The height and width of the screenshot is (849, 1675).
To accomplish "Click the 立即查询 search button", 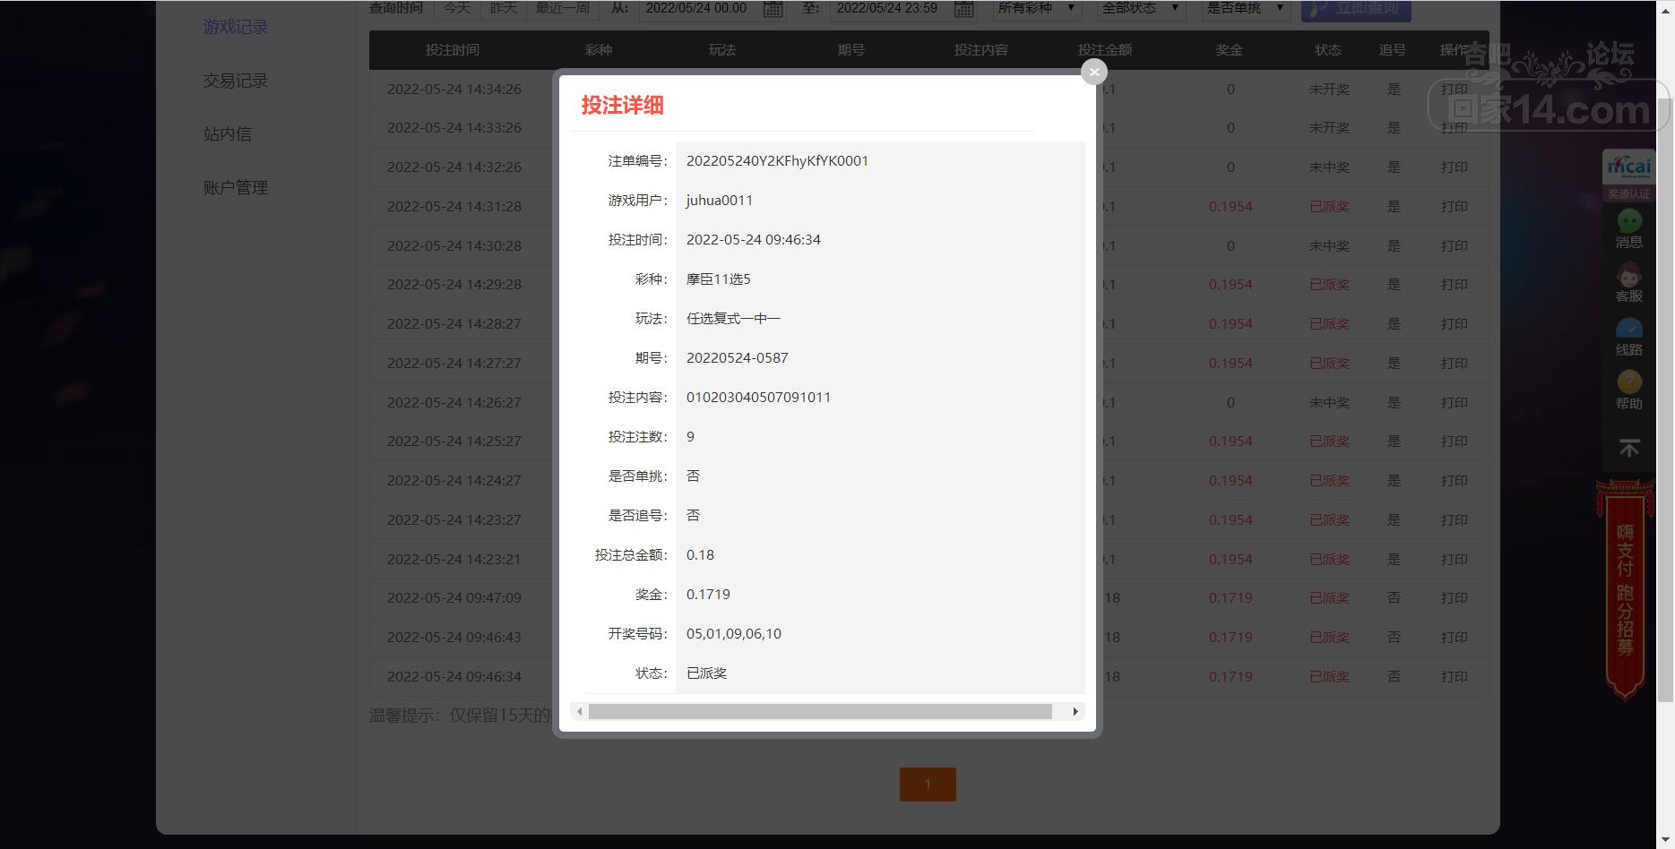I will click(1356, 9).
